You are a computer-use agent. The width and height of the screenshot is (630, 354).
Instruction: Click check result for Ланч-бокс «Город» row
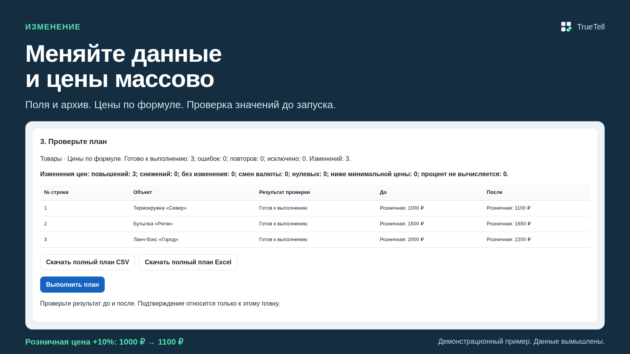pyautogui.click(x=283, y=240)
